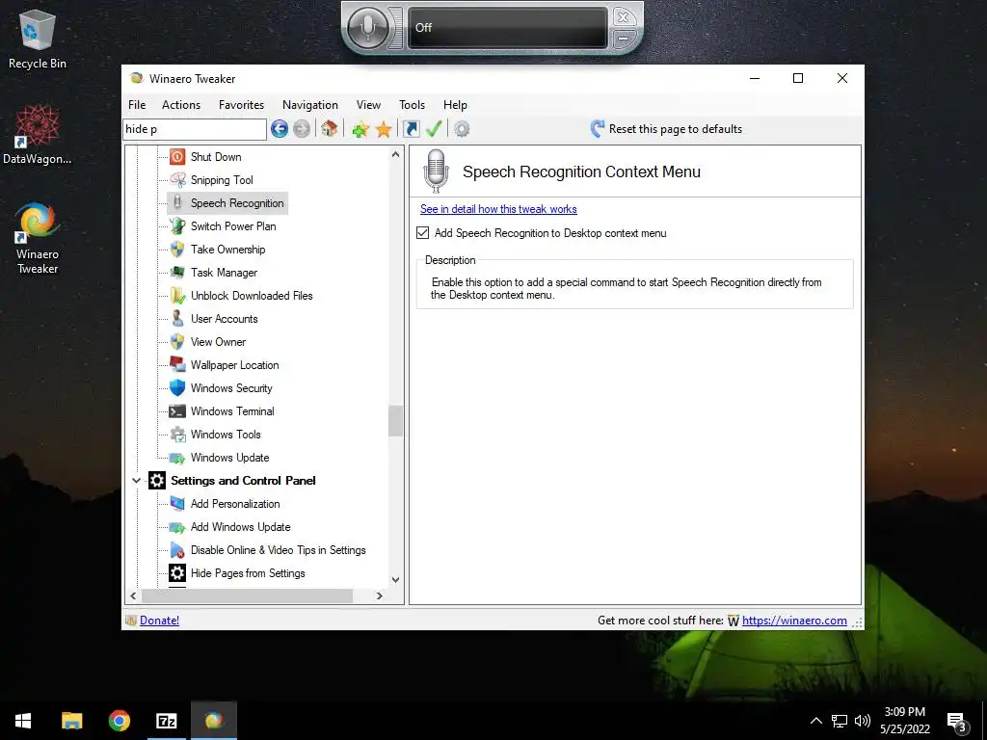The height and width of the screenshot is (740, 987).
Task: Open the Windows Start button
Action: click(x=23, y=721)
